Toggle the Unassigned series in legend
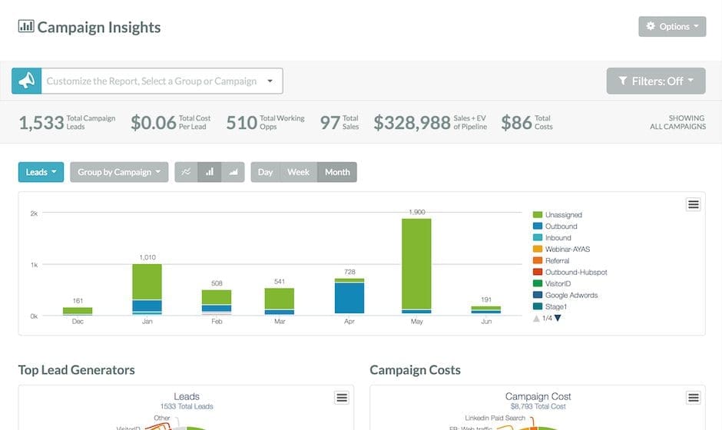Viewport: 722px width, 430px height. [563, 215]
